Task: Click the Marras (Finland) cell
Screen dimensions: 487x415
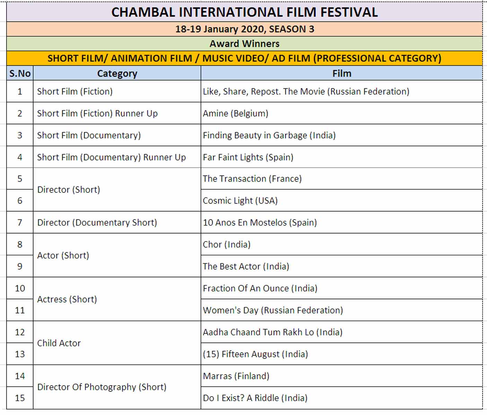Action: coord(342,376)
